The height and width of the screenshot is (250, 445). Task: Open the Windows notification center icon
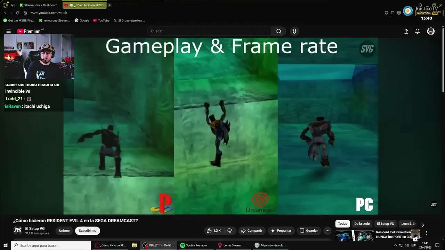point(437,245)
